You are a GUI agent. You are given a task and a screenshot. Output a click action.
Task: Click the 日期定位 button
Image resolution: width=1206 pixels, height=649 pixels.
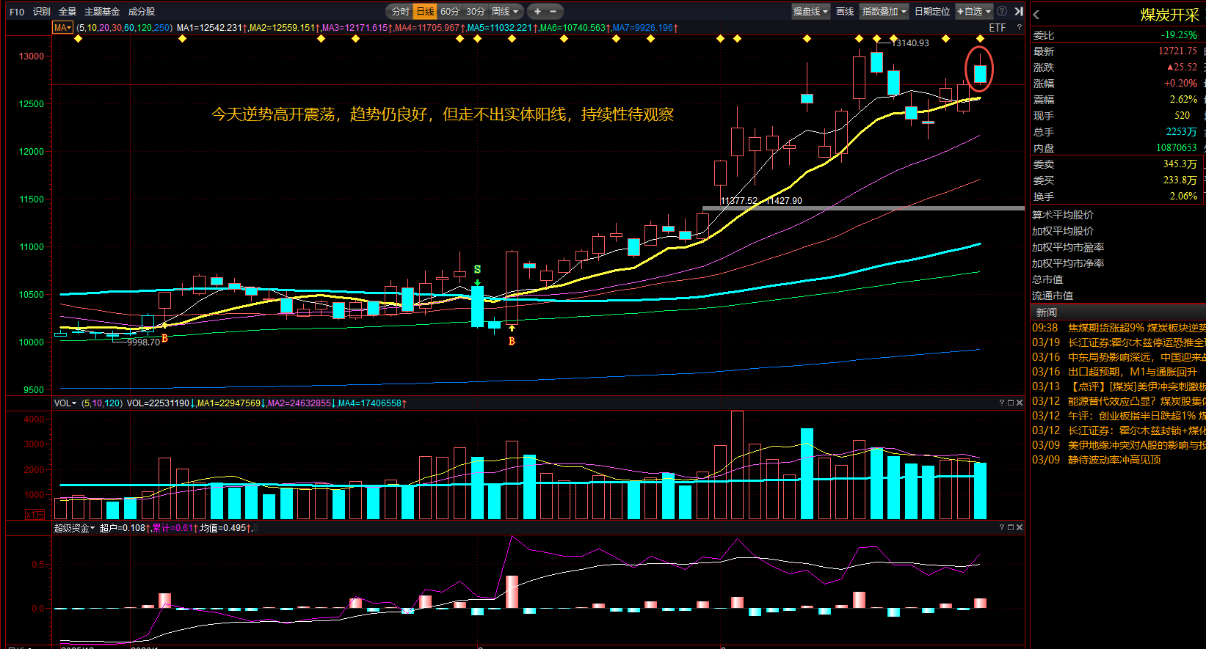pyautogui.click(x=932, y=11)
